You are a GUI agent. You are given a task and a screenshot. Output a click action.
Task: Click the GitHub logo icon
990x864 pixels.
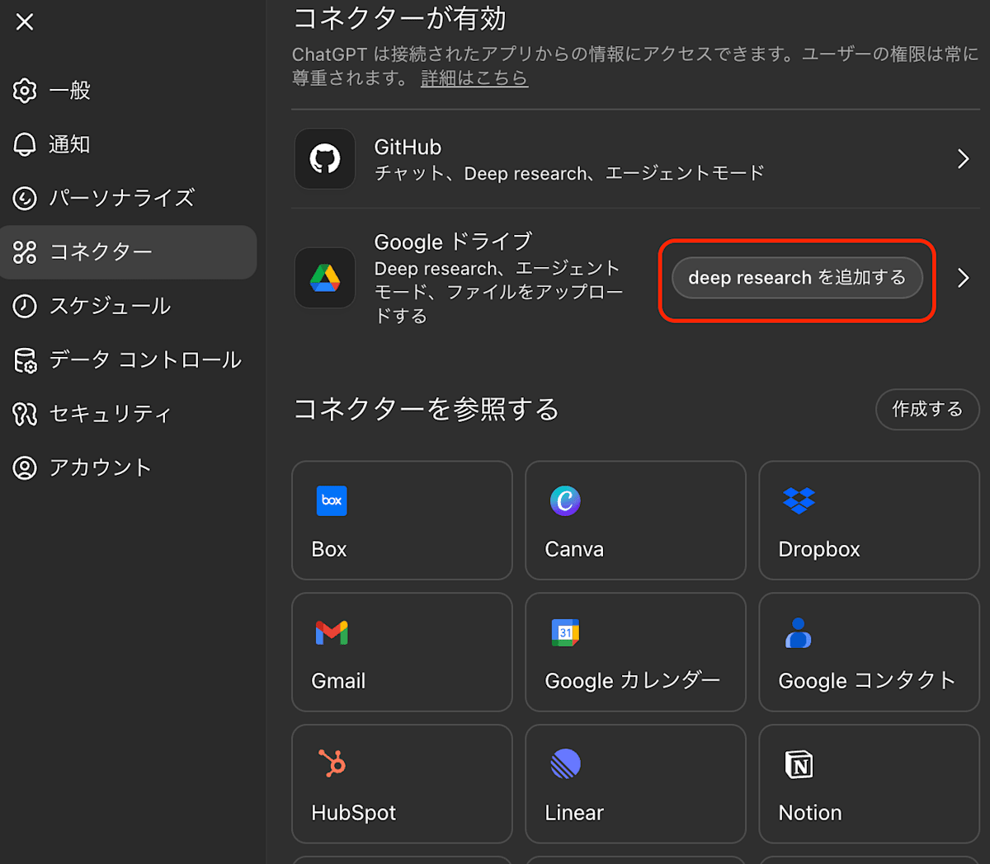[325, 158]
